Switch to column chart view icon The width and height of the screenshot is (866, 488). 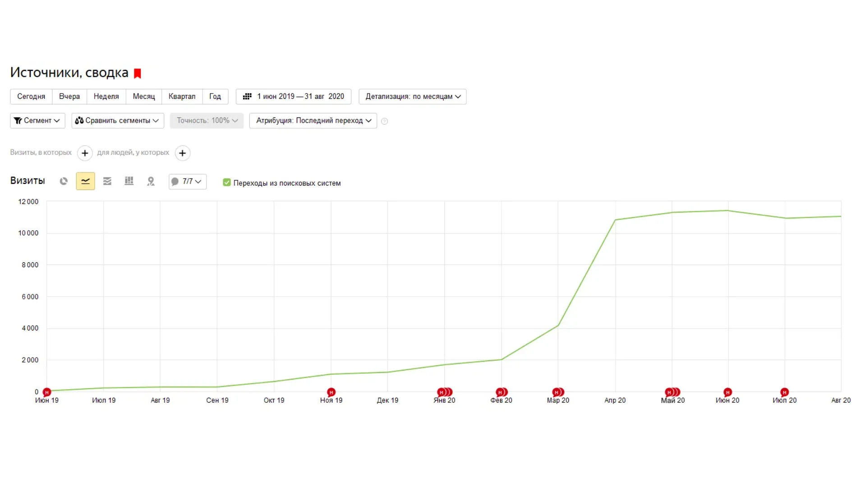[129, 181]
